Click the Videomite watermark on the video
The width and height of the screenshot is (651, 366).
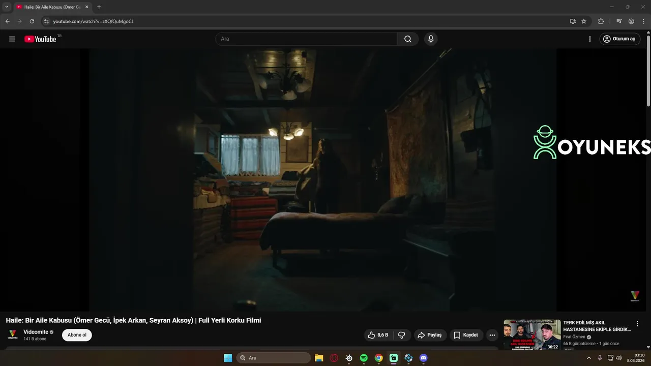pos(635,296)
